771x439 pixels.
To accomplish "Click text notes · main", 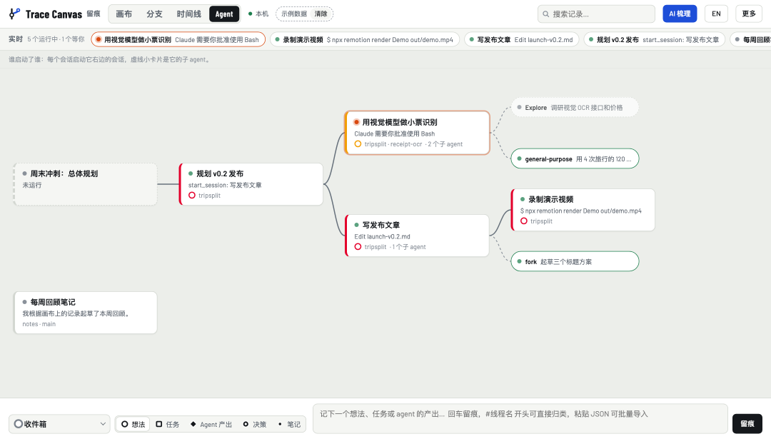I will pyautogui.click(x=39, y=324).
